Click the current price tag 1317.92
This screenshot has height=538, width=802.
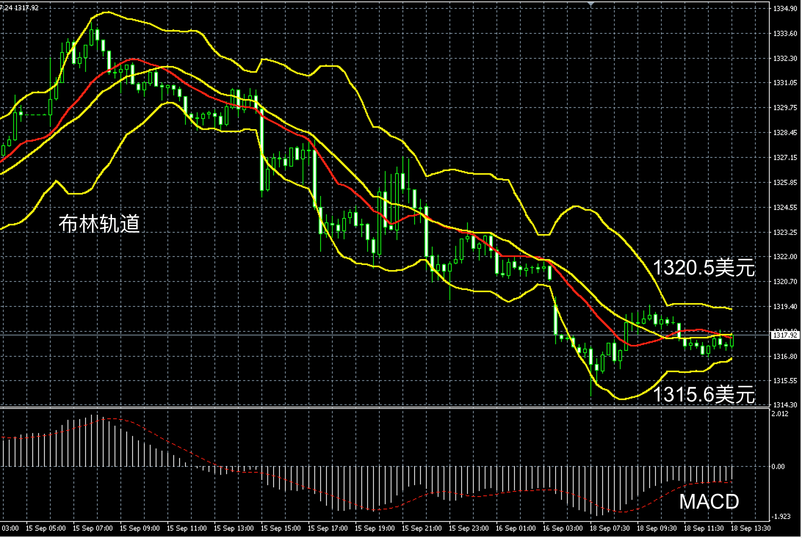click(x=785, y=335)
